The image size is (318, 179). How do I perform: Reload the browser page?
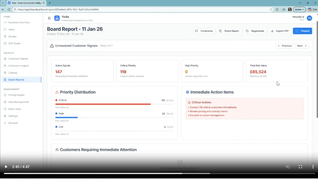[x=9, y=10]
